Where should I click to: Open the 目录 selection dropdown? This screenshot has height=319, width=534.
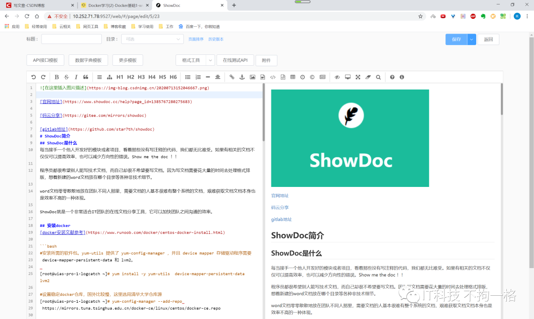point(152,39)
